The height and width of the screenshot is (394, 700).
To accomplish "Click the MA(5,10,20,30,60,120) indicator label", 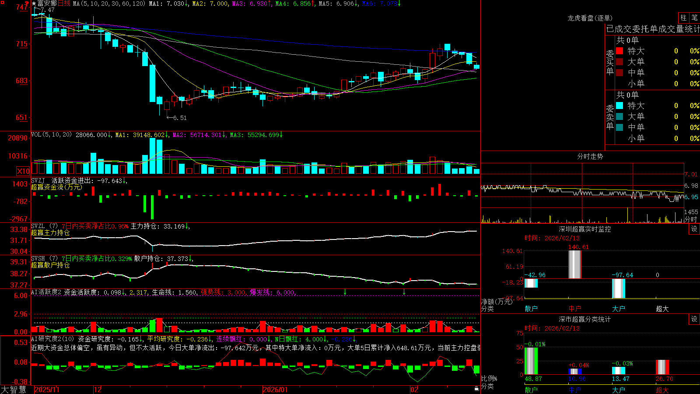I will [x=109, y=4].
